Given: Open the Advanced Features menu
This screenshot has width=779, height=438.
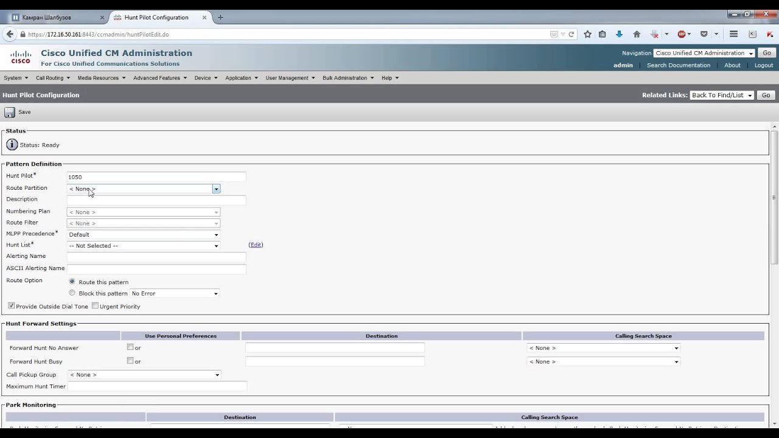Looking at the screenshot, I should 160,78.
